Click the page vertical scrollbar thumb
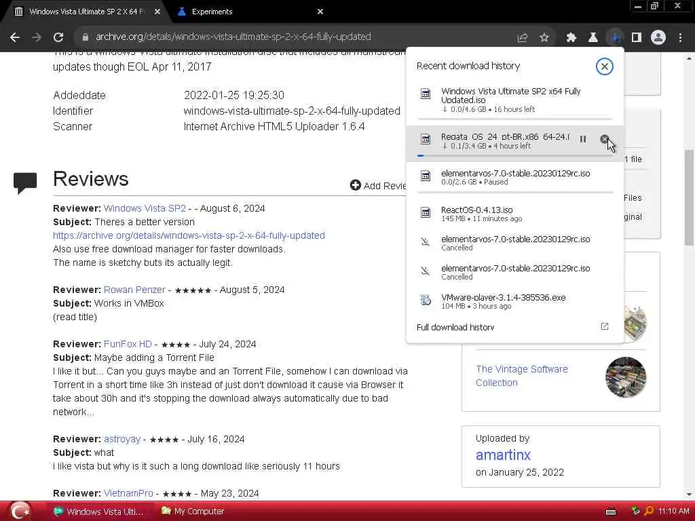This screenshot has width=695, height=521. pos(688,197)
